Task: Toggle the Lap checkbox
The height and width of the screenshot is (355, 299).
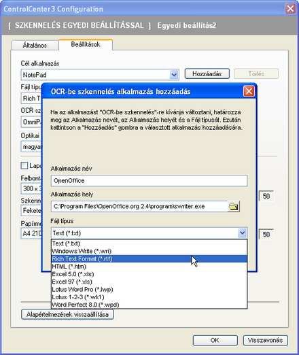Action: pos(24,165)
